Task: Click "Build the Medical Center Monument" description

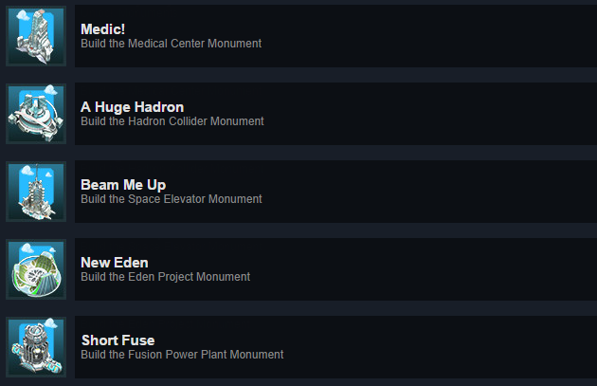Action: point(171,44)
